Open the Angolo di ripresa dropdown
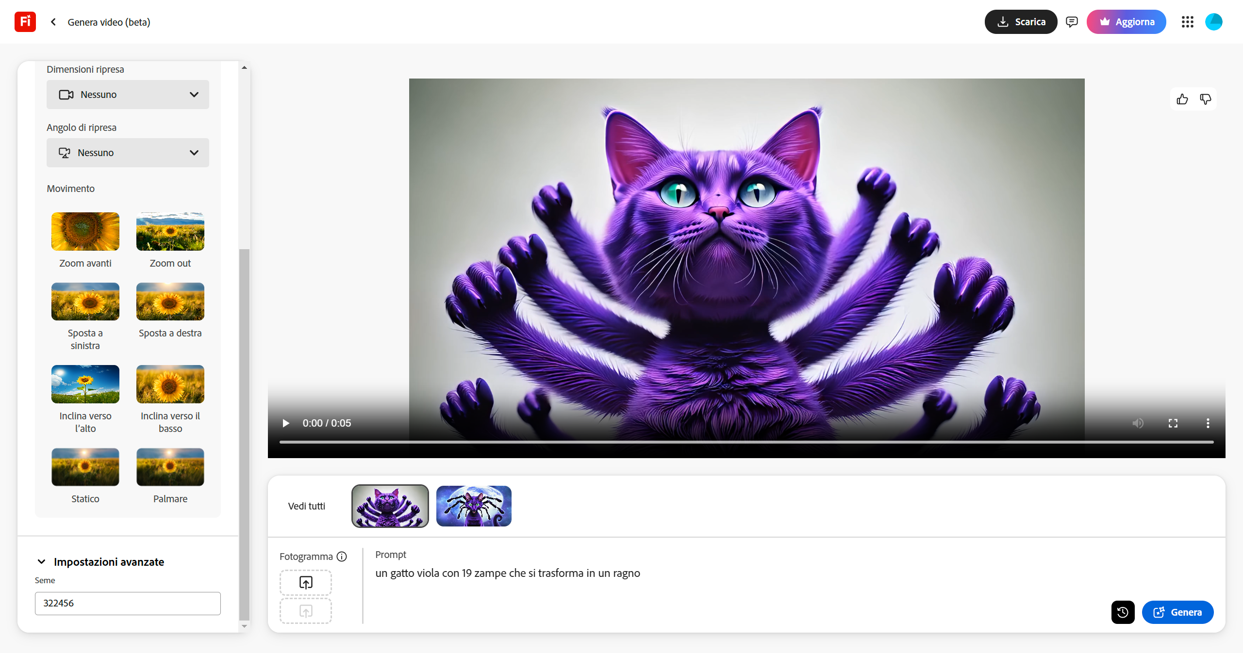The height and width of the screenshot is (653, 1243). coord(128,153)
